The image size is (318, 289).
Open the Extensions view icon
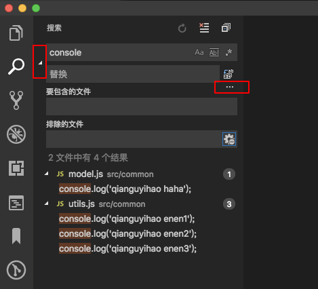point(16,168)
